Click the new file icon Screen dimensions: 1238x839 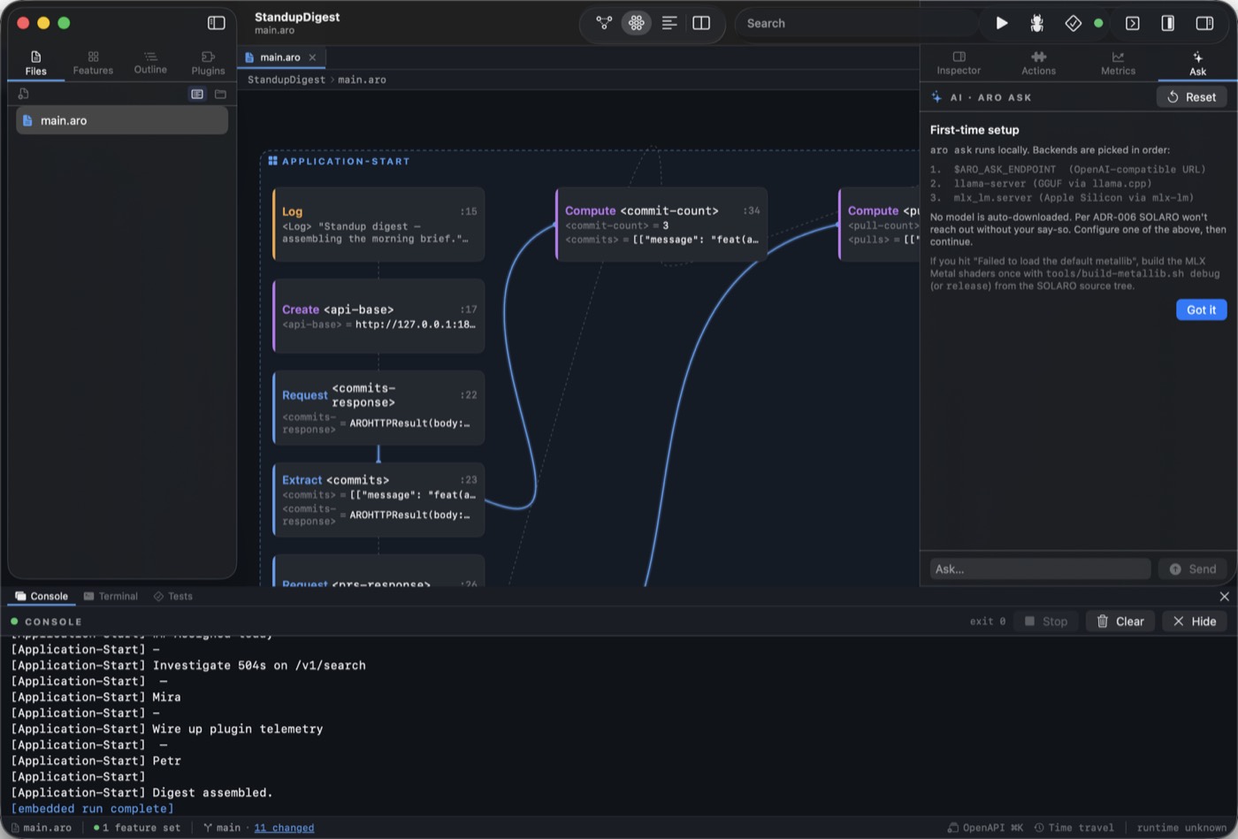pos(24,94)
